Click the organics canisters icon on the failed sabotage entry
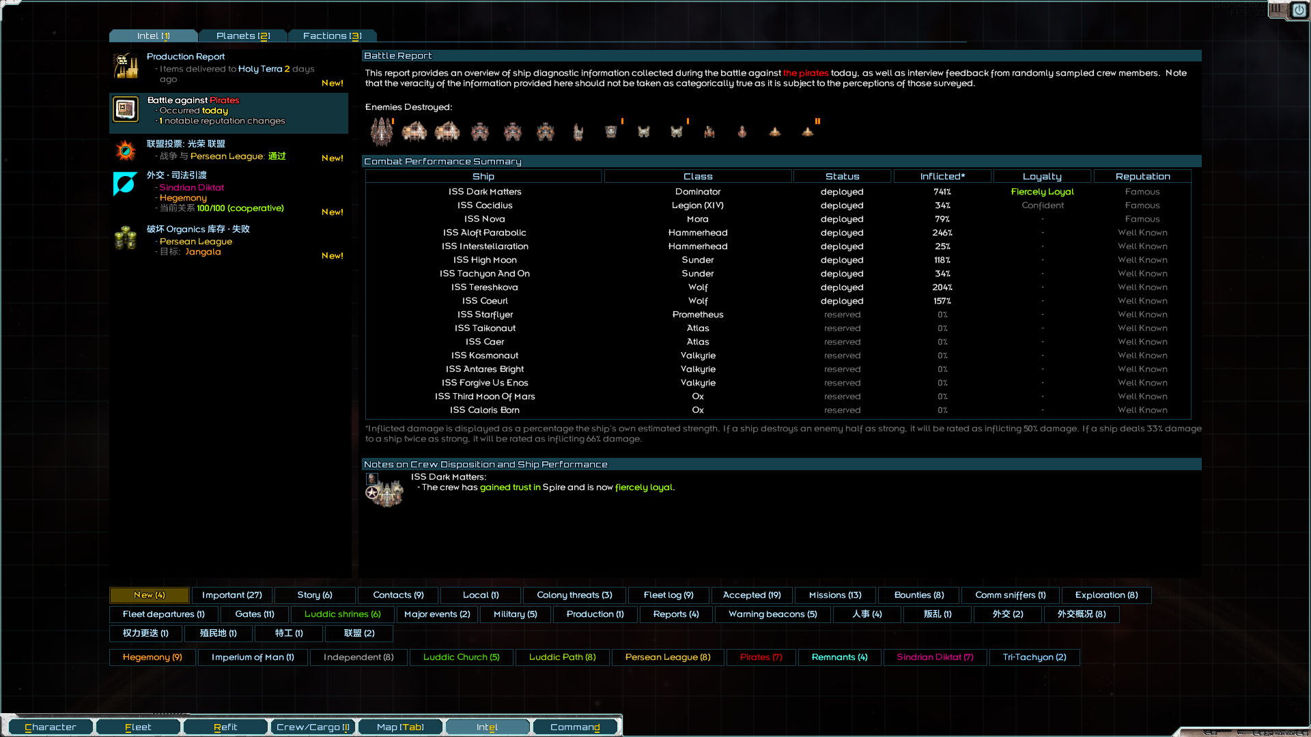This screenshot has height=737, width=1311. coord(126,237)
